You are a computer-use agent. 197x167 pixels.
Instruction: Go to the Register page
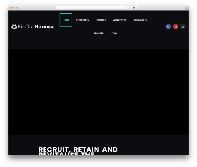pyautogui.click(x=98, y=33)
